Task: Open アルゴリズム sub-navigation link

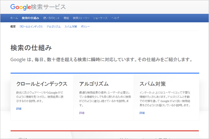Action: 53,27
